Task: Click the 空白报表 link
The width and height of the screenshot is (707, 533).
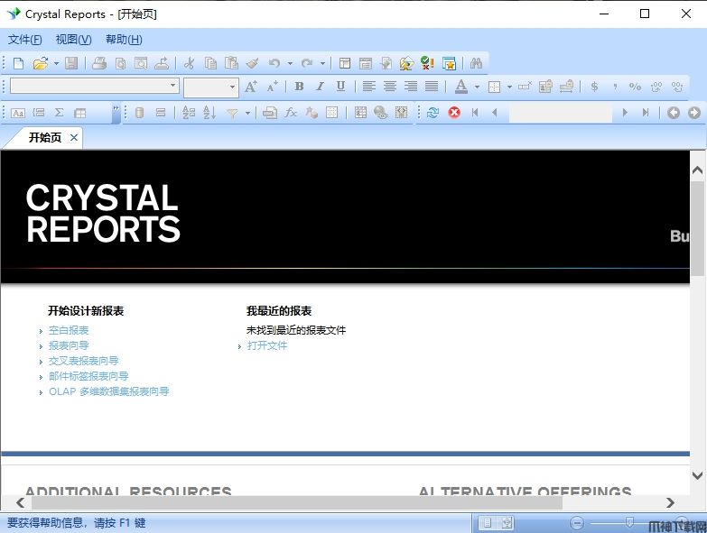Action: [x=69, y=330]
